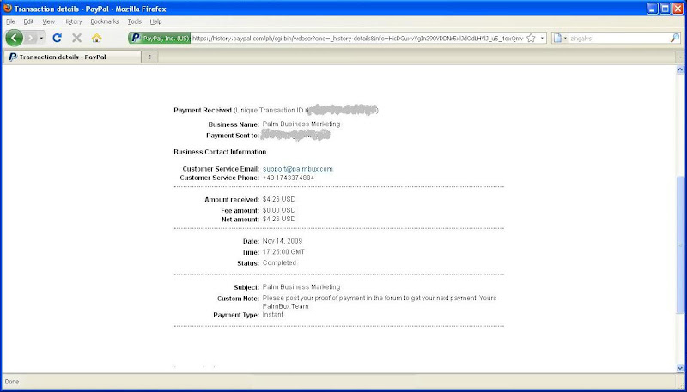687x392 pixels.
Task: Click the vertical scrollbar thumb
Action: (680, 245)
